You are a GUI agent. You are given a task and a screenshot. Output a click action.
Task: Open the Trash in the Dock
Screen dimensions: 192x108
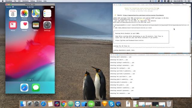pyautogui.click(x=169, y=104)
